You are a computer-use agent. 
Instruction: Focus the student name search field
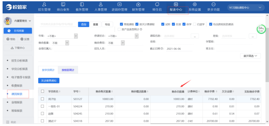tap(58, 24)
